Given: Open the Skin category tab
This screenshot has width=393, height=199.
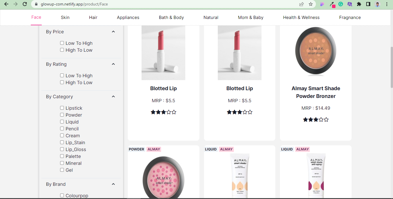Looking at the screenshot, I should 65,18.
